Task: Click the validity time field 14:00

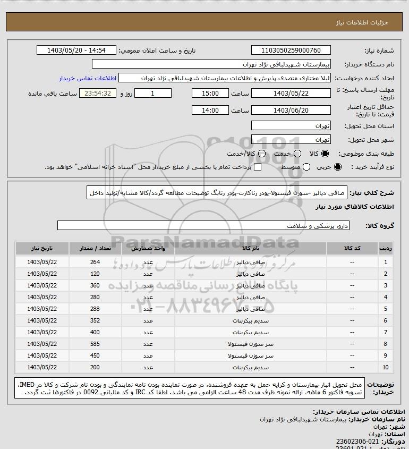Action: point(210,110)
